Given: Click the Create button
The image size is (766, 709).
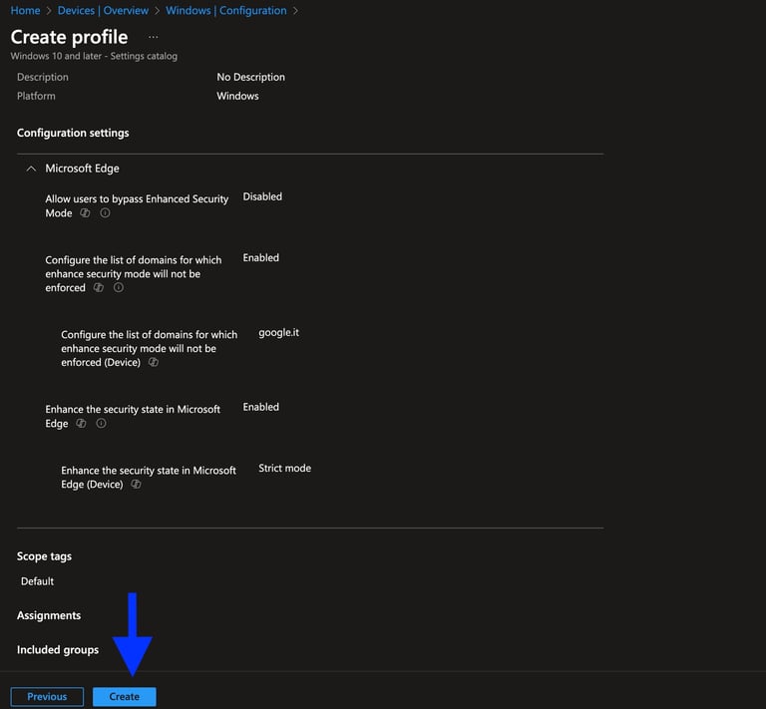Looking at the screenshot, I should point(125,696).
